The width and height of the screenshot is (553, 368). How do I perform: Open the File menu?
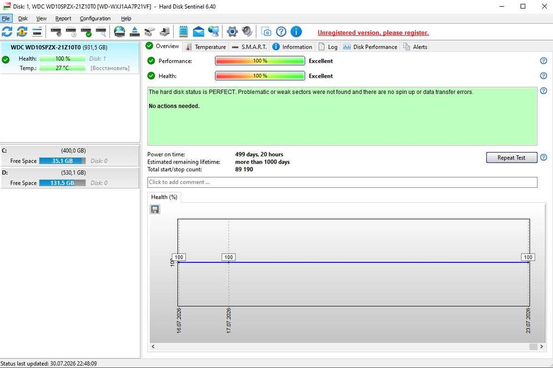pos(6,18)
